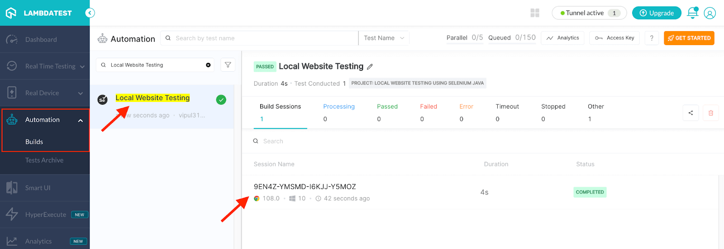Image resolution: width=724 pixels, height=249 pixels.
Task: Click the search magnifier in session search
Action: [x=256, y=141]
